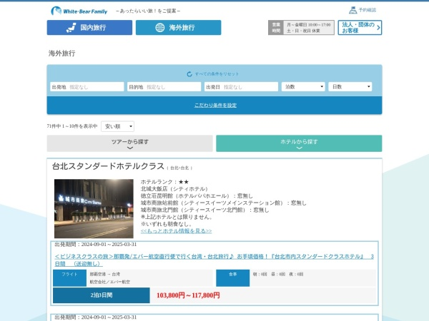Click the 予約確認 text link
The image size is (429, 321).
368,10
